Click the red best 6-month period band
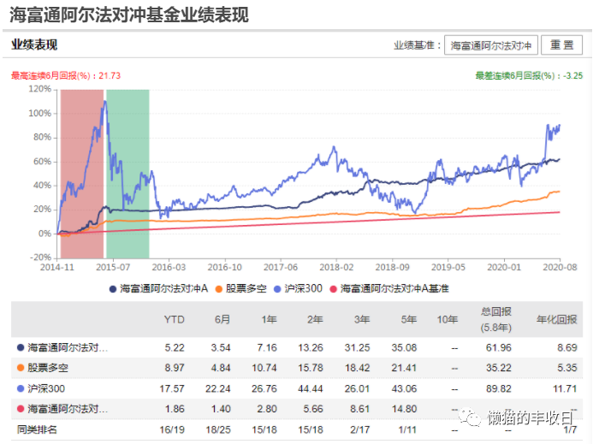 (82, 174)
